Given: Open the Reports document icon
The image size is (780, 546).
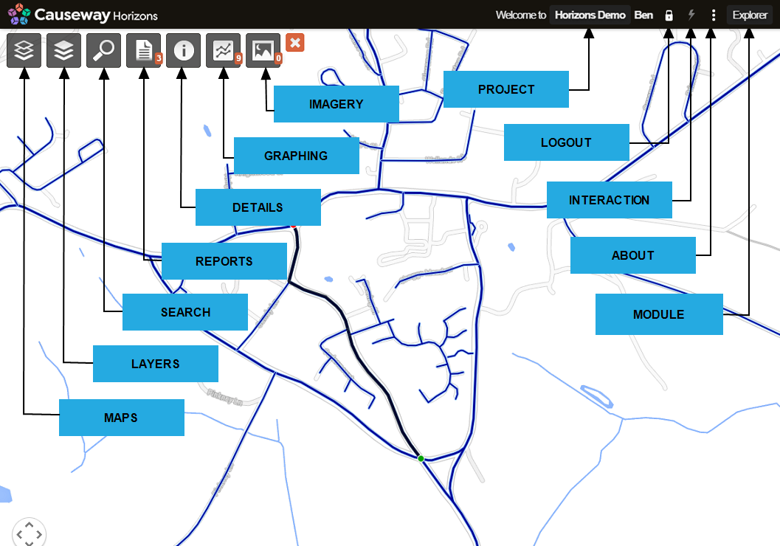Looking at the screenshot, I should point(143,50).
